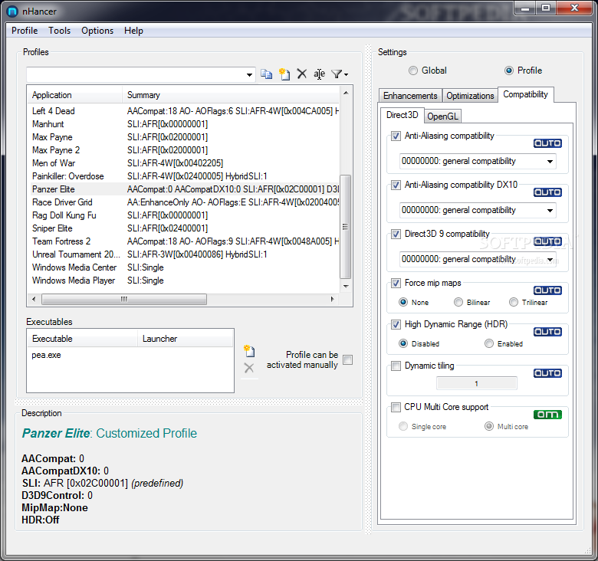Select the Race Driver Grid profile

pos(183,202)
